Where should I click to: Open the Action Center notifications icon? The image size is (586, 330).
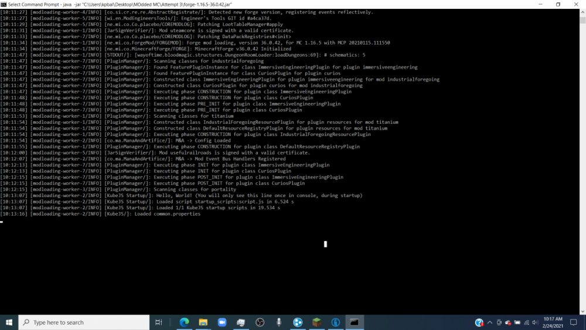click(573, 322)
